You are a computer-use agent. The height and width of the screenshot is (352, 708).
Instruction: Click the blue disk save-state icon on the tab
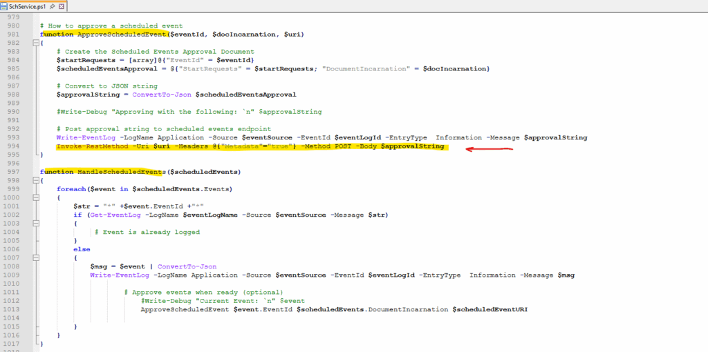tap(5, 7)
